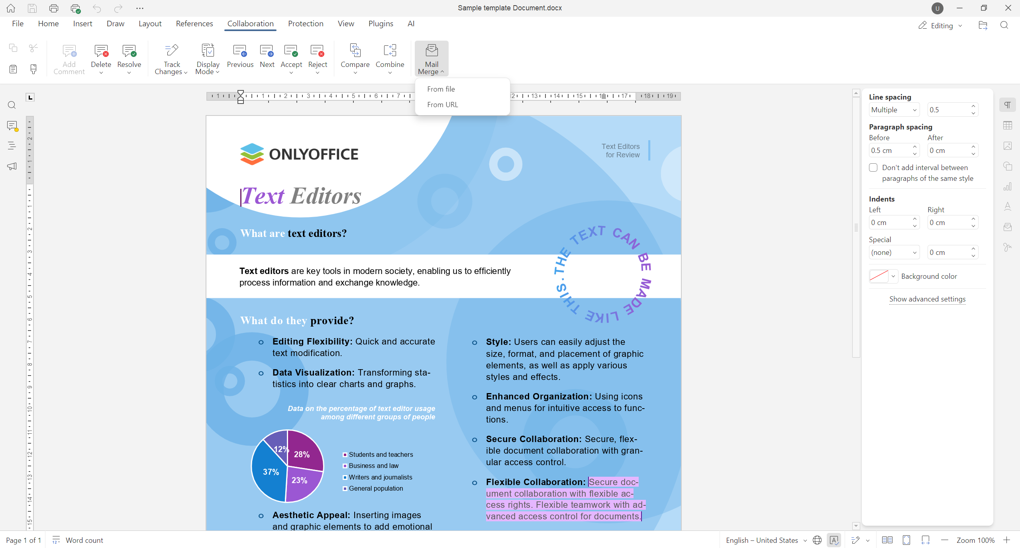Click the 'Show advanced settings' link
The height and width of the screenshot is (548, 1020).
927,299
